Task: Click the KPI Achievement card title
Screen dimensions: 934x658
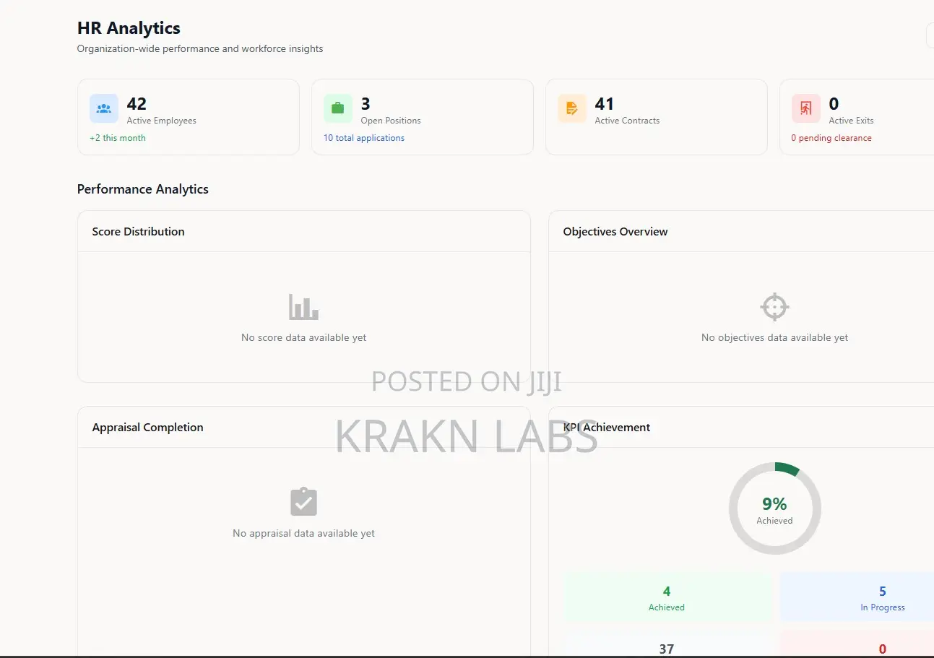Action: [x=607, y=428]
